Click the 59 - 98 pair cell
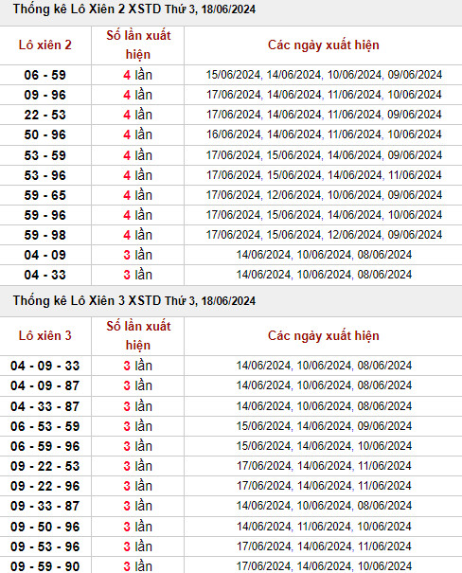 45,235
